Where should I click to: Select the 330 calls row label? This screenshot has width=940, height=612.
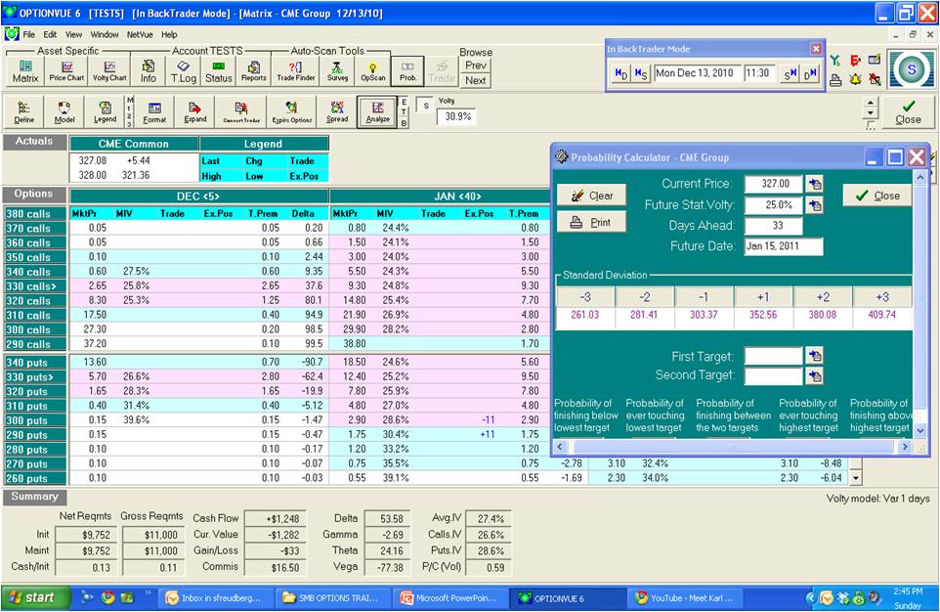coord(35,286)
